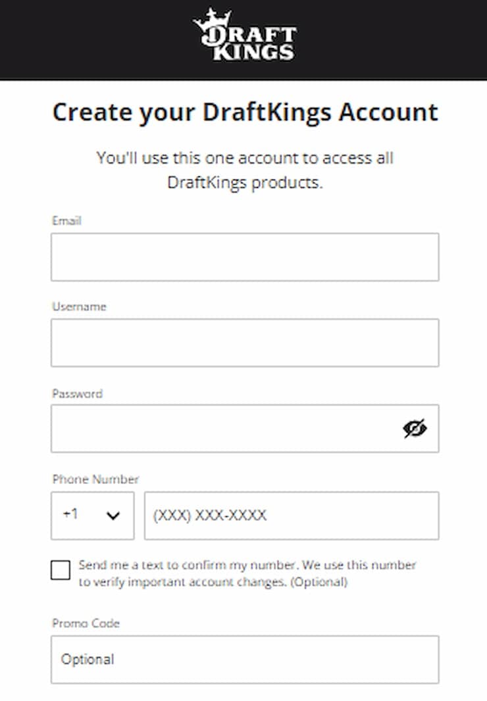Screen dimensions: 487x701
Task: Click the Email field label
Action: click(x=66, y=221)
